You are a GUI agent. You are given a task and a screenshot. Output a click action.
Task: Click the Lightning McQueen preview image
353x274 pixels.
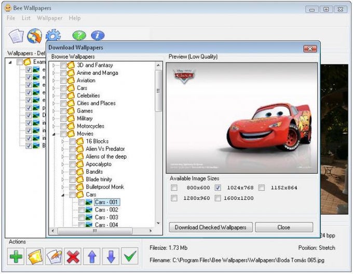pos(242,118)
